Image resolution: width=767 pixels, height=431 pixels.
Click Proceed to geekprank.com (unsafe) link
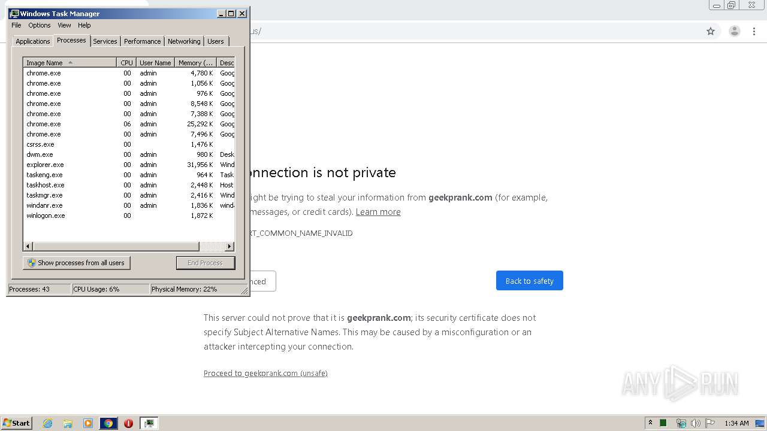pyautogui.click(x=265, y=373)
